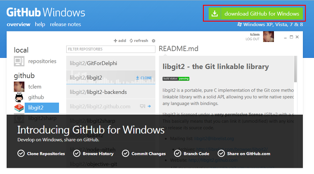
Task: Click the tclem avatar in the sidebar
Action: tap(19, 86)
